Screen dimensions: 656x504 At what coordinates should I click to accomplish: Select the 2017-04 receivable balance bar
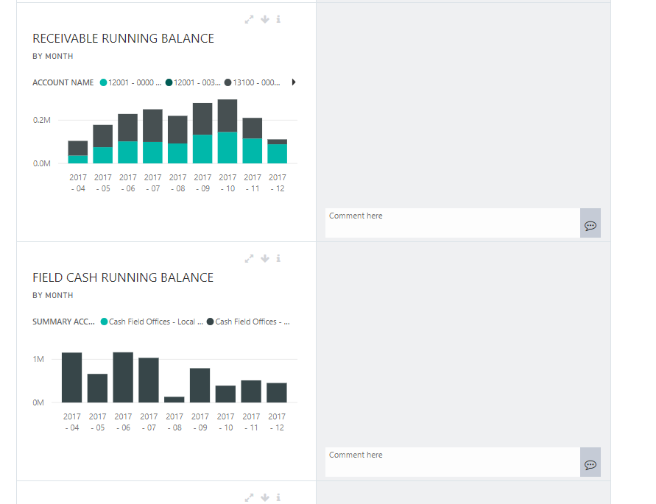click(78, 152)
